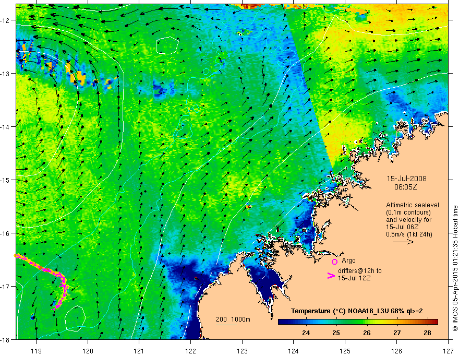Select the 'Altimetric sealevel' legend line
The height and width of the screenshot is (355, 459).
(x=413, y=205)
